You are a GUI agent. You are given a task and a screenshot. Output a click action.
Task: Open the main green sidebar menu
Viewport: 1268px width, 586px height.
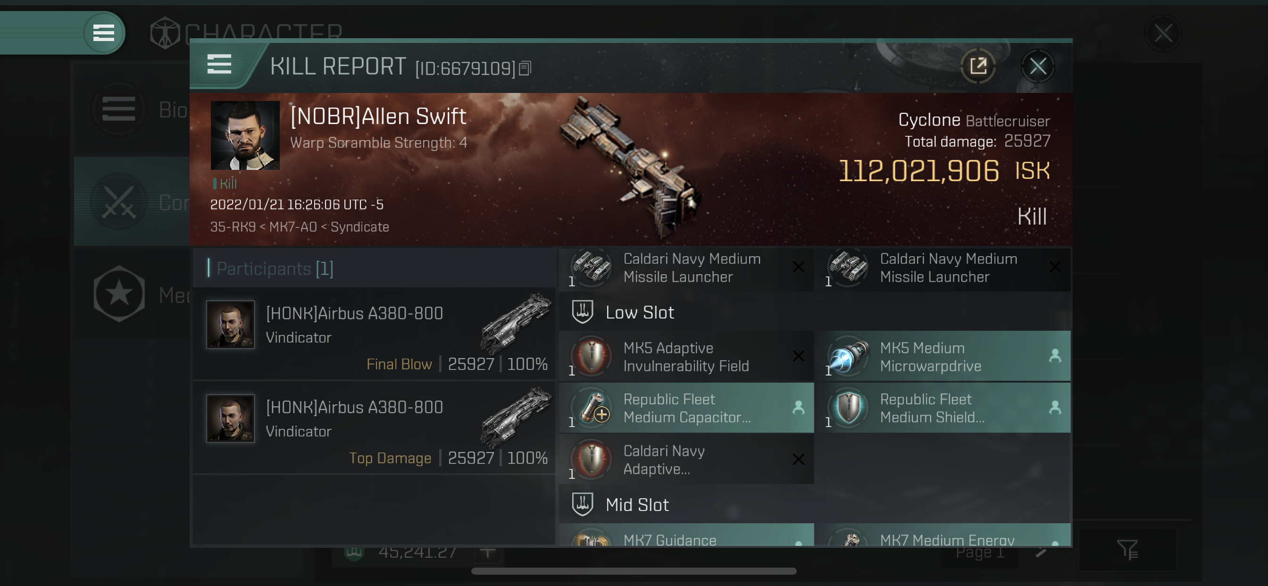[x=103, y=33]
